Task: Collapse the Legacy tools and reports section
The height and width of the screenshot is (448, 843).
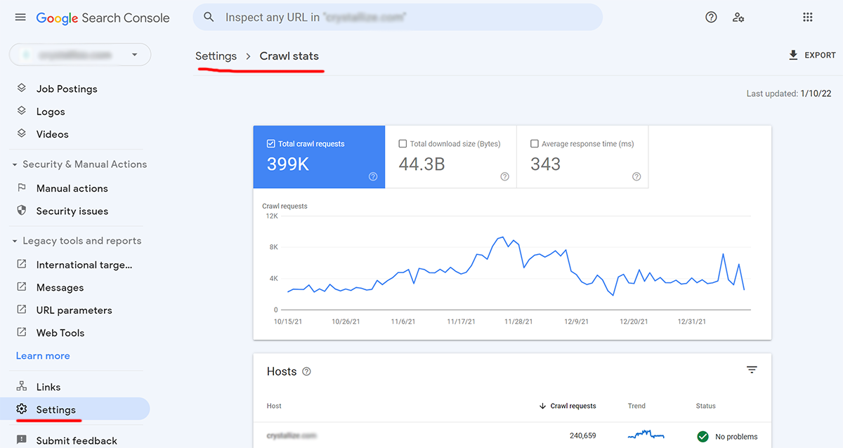Action: click(15, 241)
